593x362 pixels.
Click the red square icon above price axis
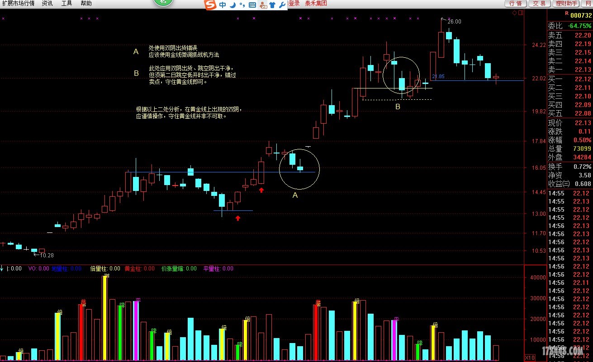[x=521, y=13]
